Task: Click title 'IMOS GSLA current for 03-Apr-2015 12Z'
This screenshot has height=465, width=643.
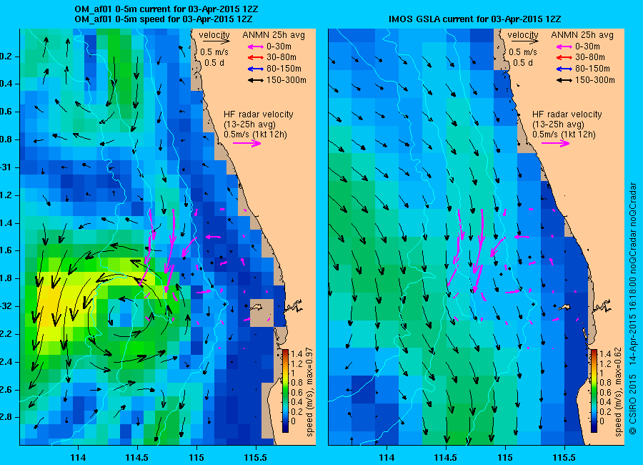Action: coord(474,19)
